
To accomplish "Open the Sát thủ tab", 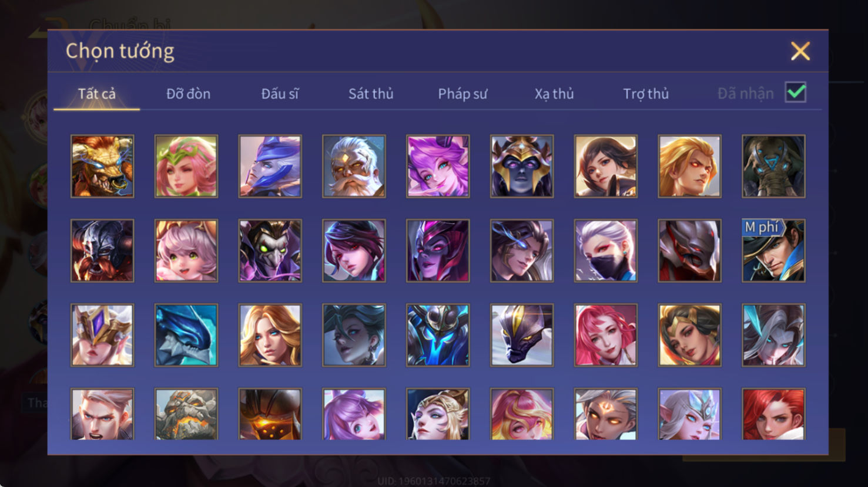I will [x=371, y=94].
